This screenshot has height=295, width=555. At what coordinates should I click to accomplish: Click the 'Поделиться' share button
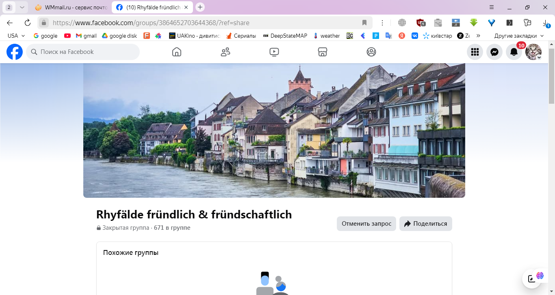(426, 224)
